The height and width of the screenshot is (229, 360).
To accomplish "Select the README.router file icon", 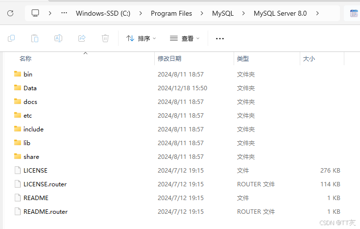I will pos(18,211).
